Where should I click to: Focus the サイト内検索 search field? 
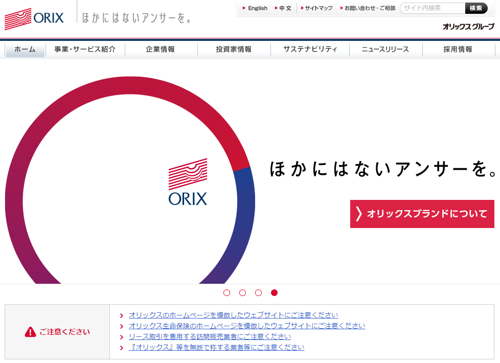point(433,8)
